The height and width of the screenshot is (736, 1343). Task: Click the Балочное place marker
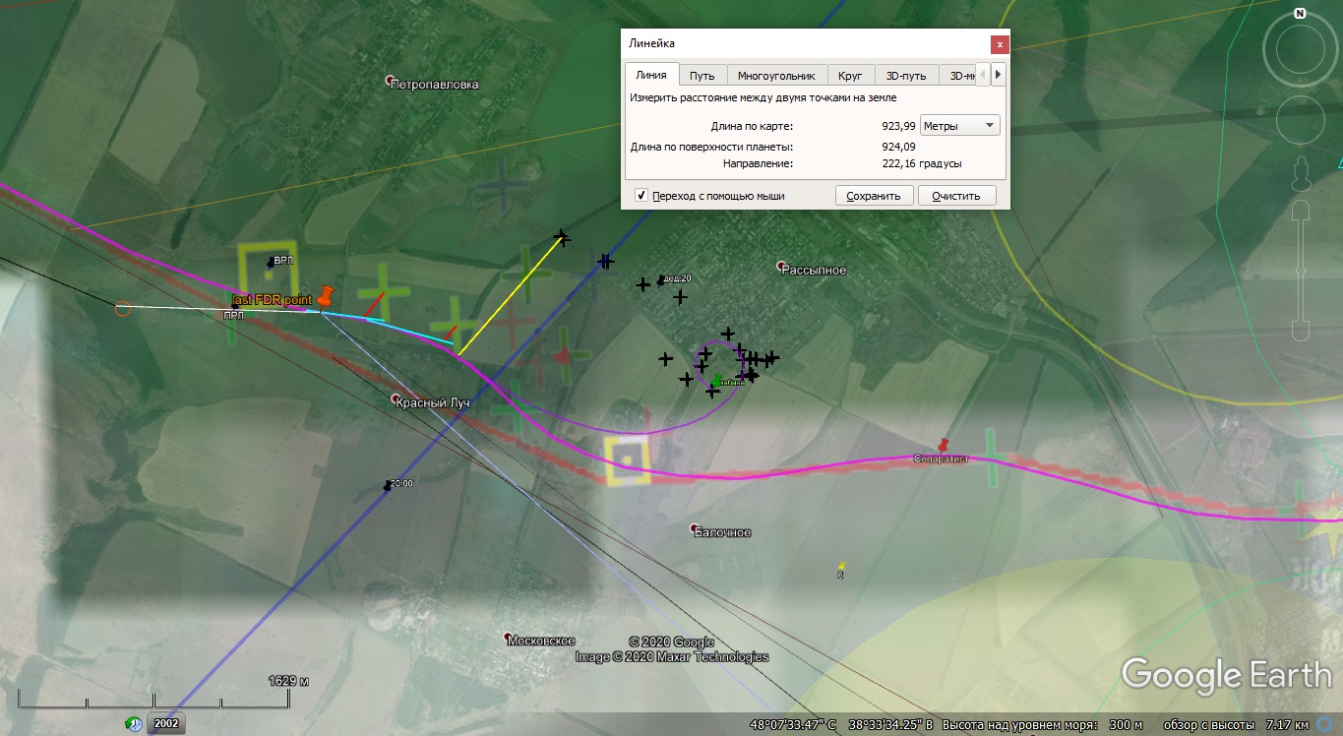pyautogui.click(x=696, y=528)
